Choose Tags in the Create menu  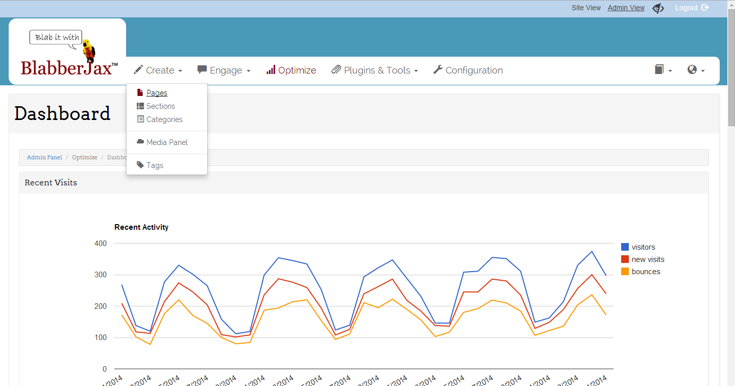click(x=155, y=165)
